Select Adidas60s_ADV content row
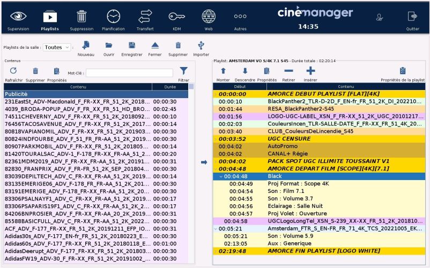This screenshot has width=430, height=268. 96,243
